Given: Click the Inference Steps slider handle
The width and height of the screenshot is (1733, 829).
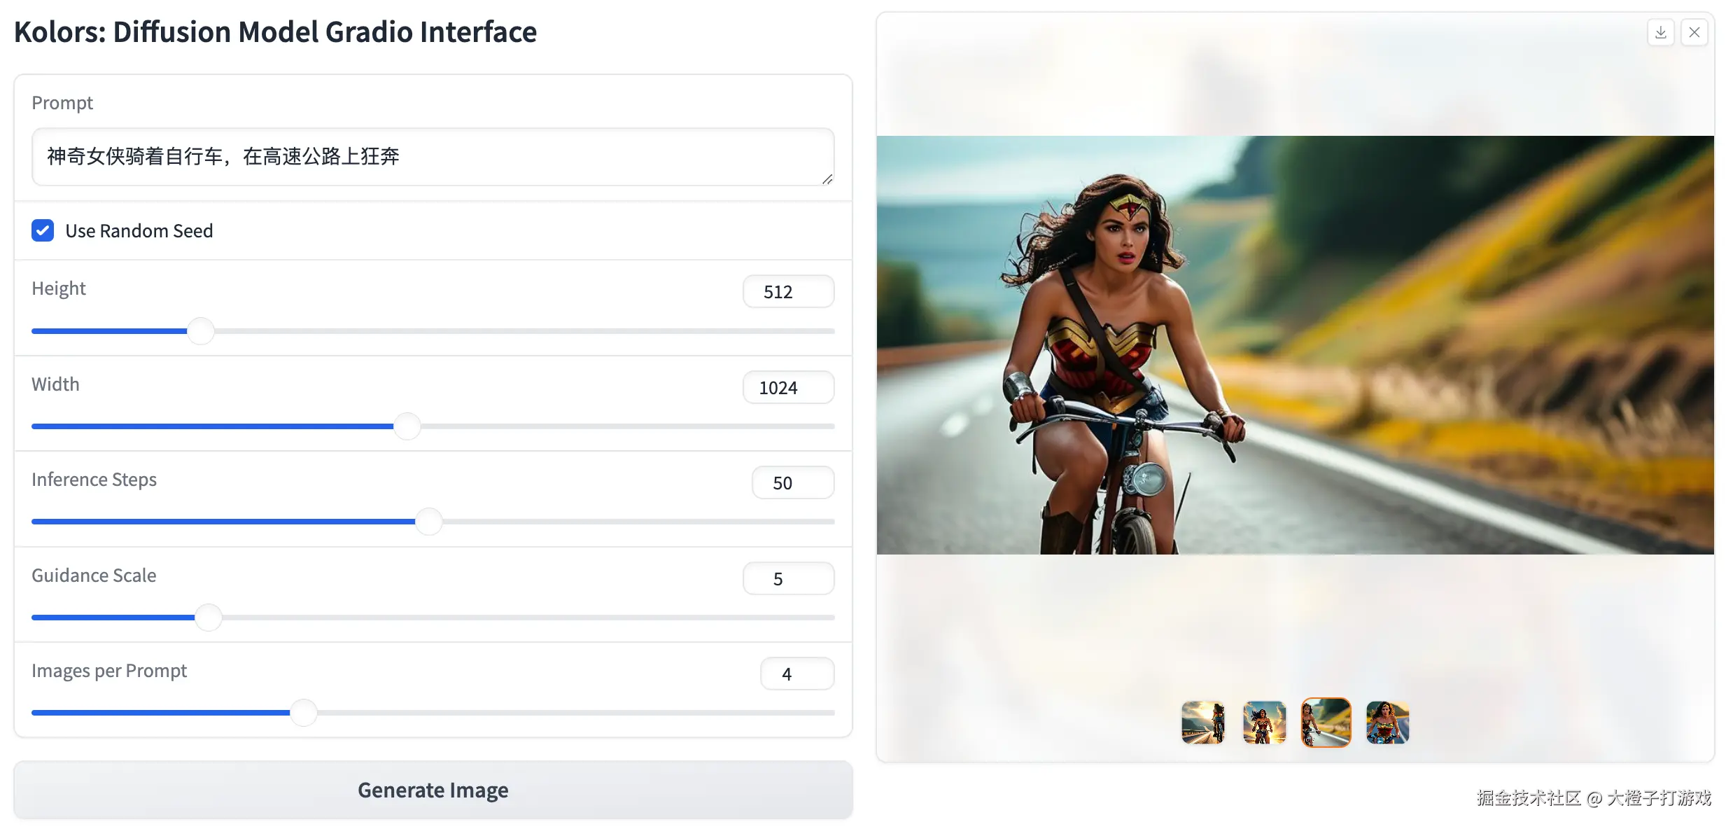Looking at the screenshot, I should coord(428,521).
